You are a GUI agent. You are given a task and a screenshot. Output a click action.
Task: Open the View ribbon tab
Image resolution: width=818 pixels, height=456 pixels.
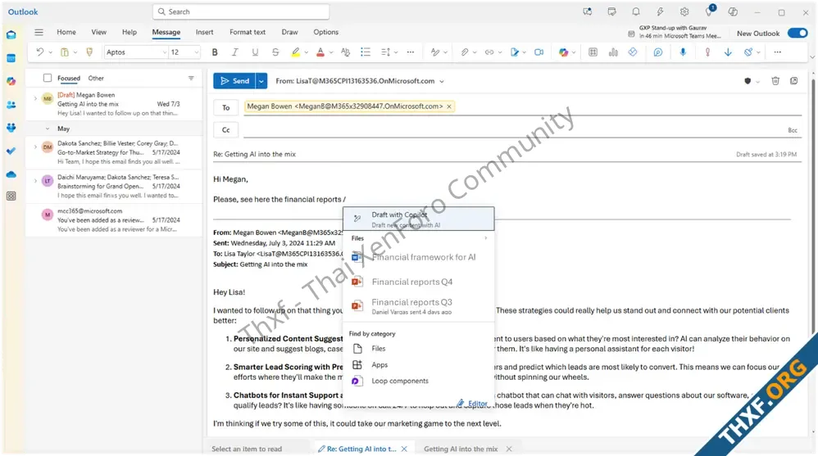(98, 32)
